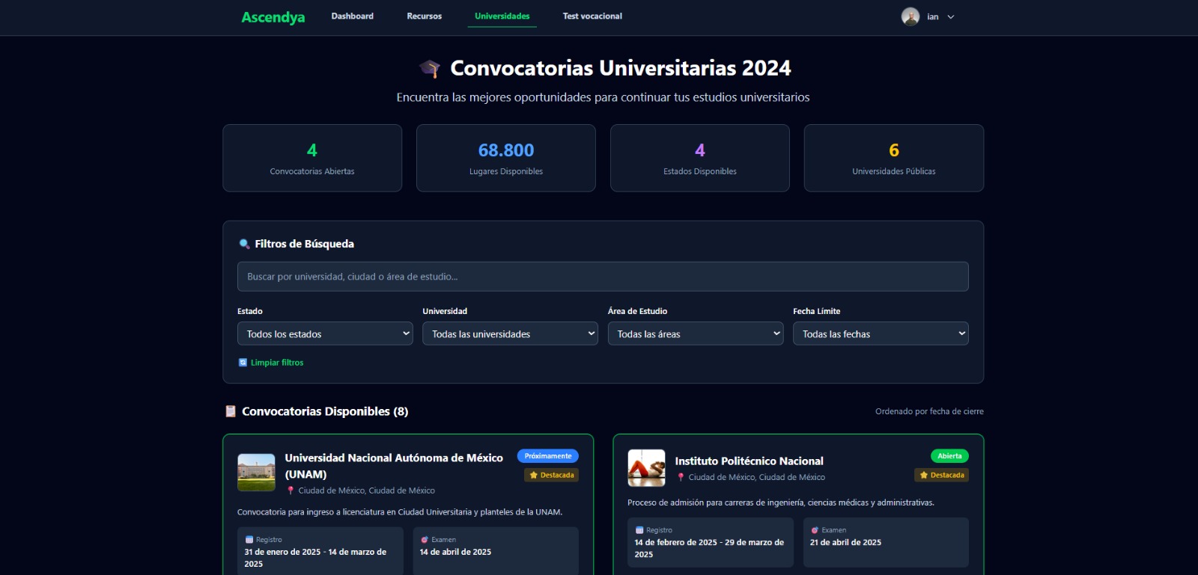
Task: Select the Universidades tab
Action: pos(502,16)
